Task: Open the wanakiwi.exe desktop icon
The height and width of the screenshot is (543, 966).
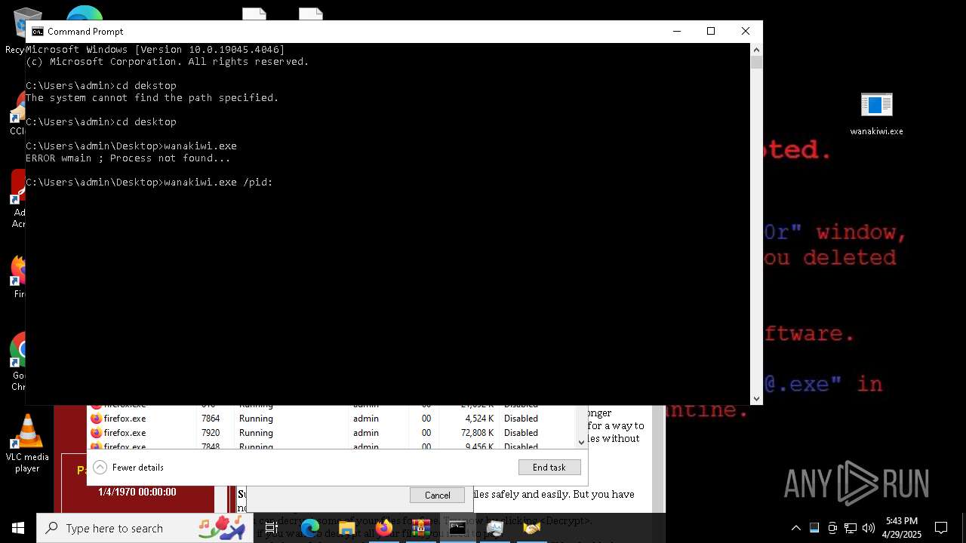Action: pyautogui.click(x=876, y=114)
